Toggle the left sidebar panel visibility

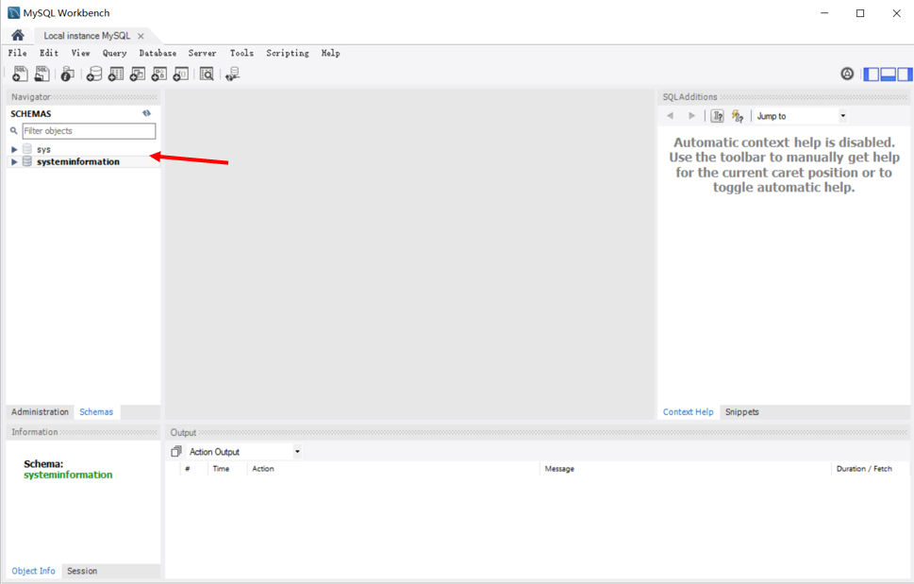[x=871, y=74]
